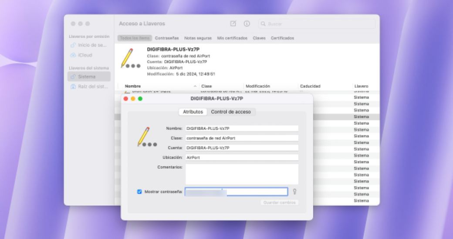Image resolution: width=453 pixels, height=239 pixels.
Task: Click the Guardar cambios button
Action: 279,202
